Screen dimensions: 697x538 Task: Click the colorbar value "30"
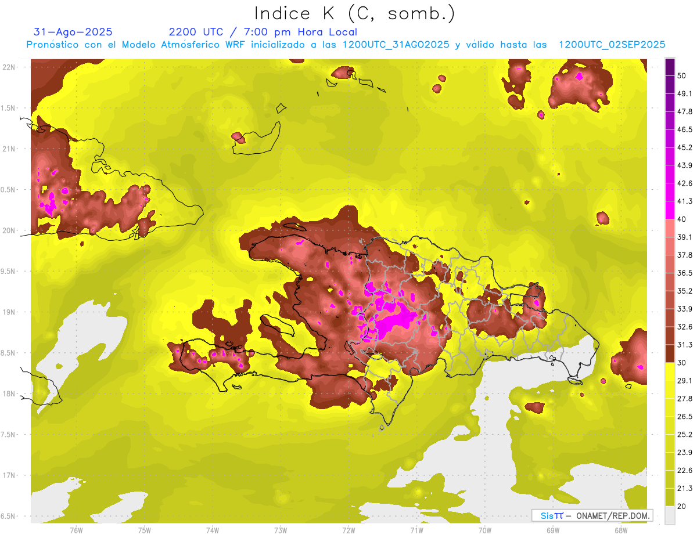(682, 363)
